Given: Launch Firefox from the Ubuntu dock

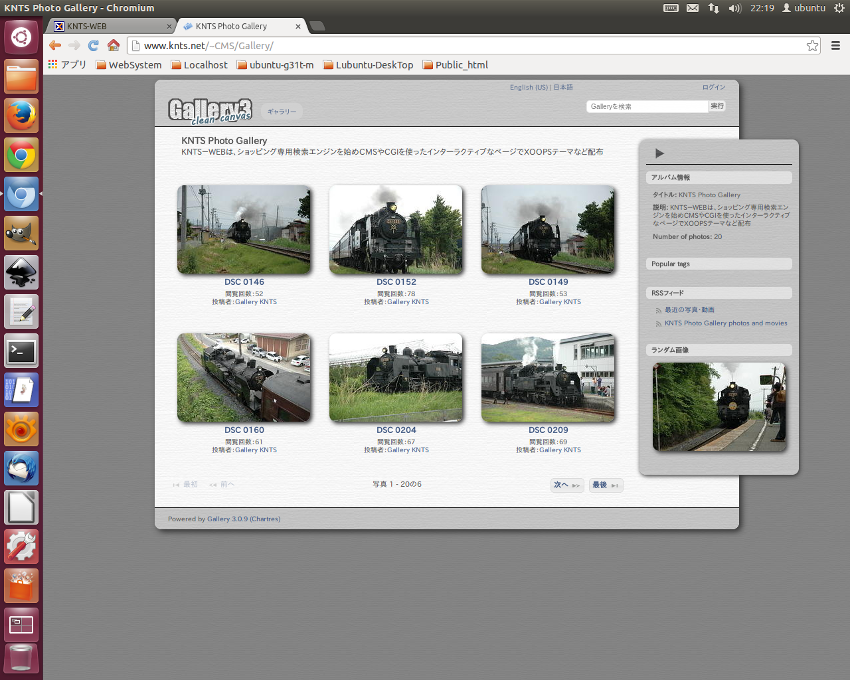Looking at the screenshot, I should point(21,116).
